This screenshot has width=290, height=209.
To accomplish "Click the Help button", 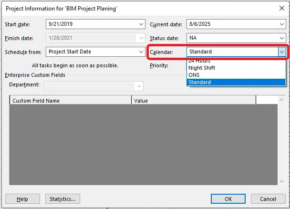I will pos(22,199).
